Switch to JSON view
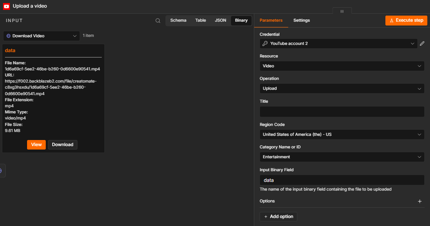Screen dimensions: 430x226 pos(220,21)
